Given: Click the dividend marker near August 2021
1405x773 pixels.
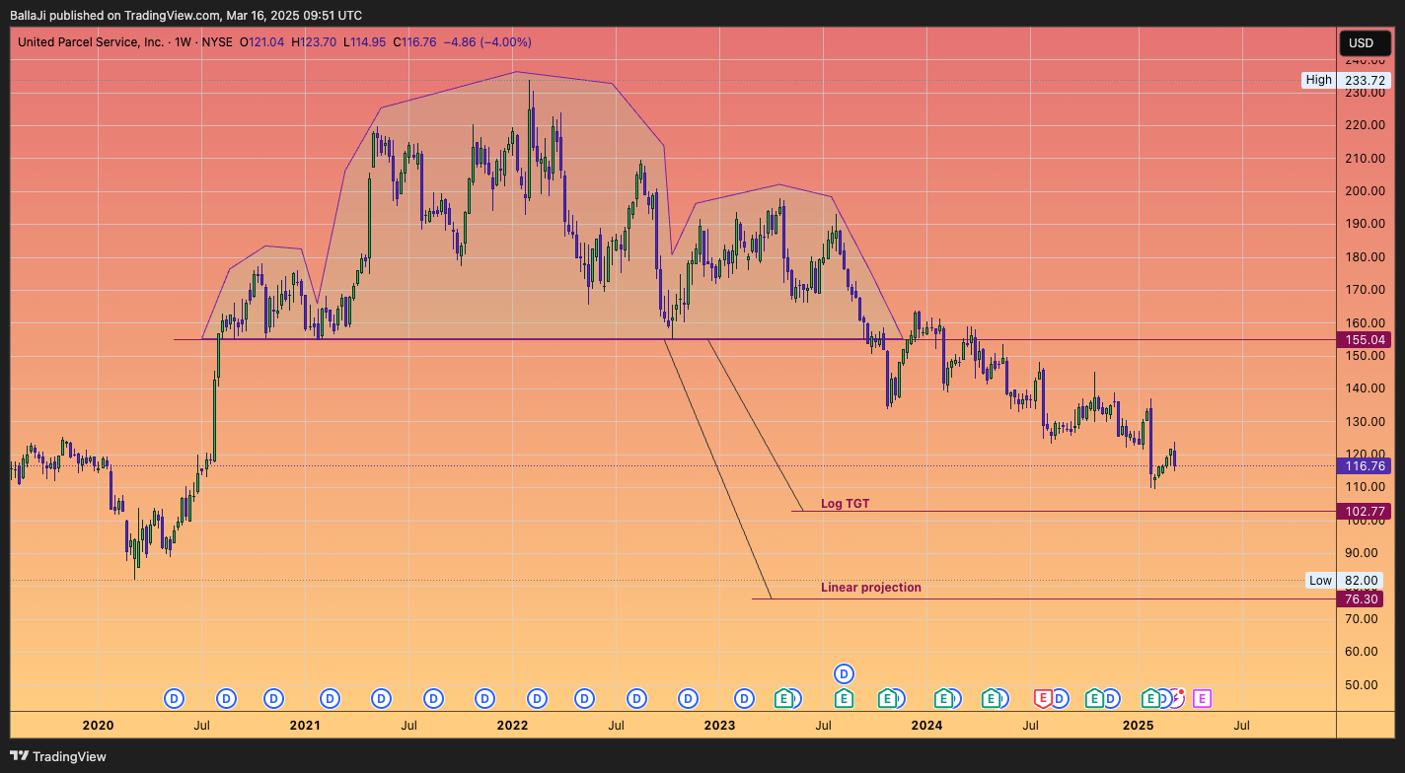Looking at the screenshot, I should (x=432, y=699).
